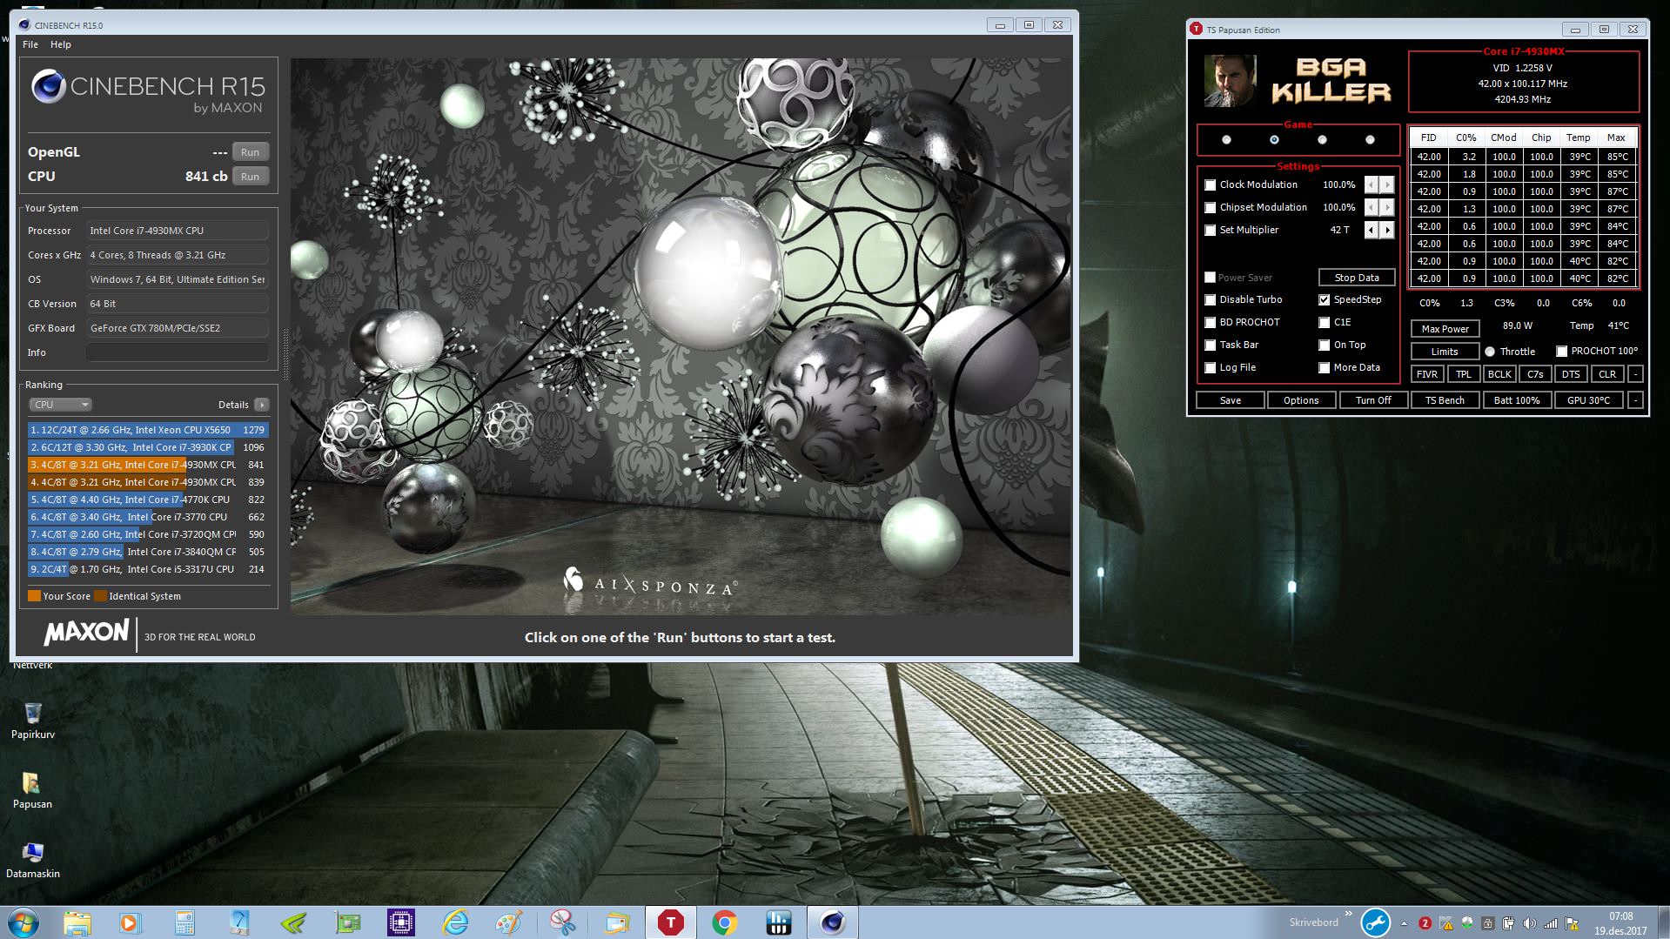Click the BGA Killer avatar image
Image resolution: width=1670 pixels, height=939 pixels.
(x=1230, y=81)
